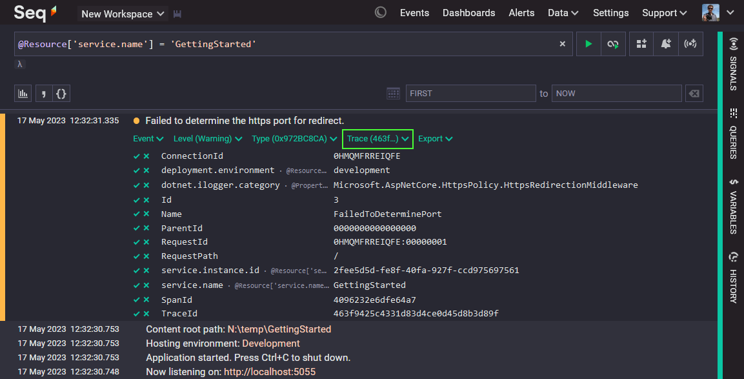The height and width of the screenshot is (379, 744).
Task: Open the calendar date picker icon
Action: click(x=393, y=94)
